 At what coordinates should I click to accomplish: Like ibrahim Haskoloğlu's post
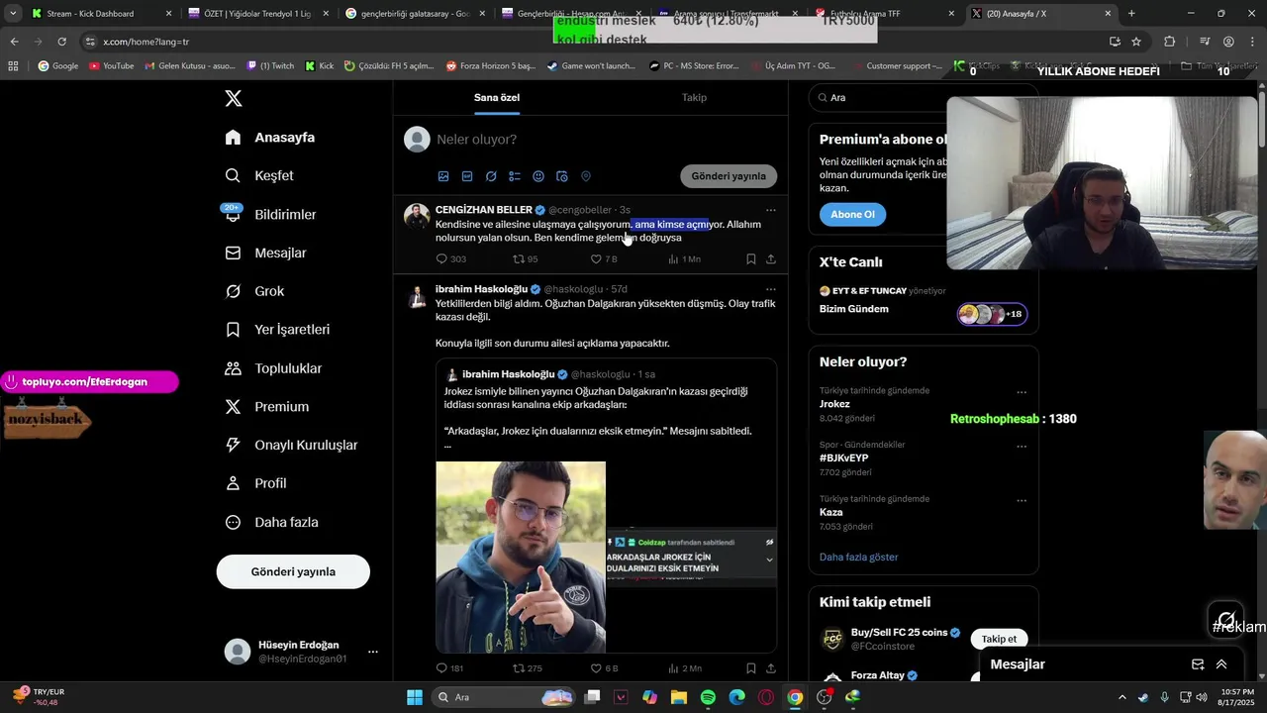[604, 668]
